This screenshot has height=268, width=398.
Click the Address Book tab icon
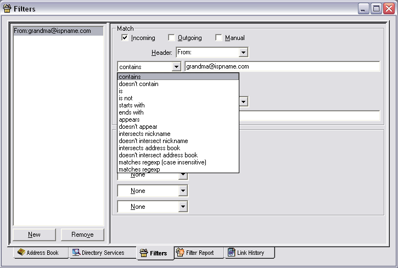point(21,253)
